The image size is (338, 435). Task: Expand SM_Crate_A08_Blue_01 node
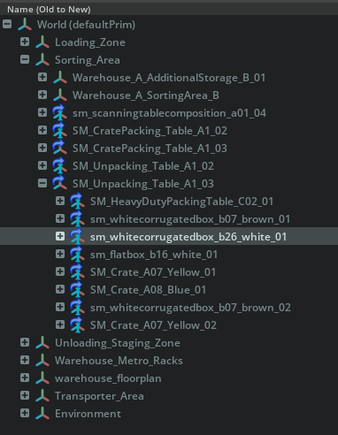[x=60, y=289]
